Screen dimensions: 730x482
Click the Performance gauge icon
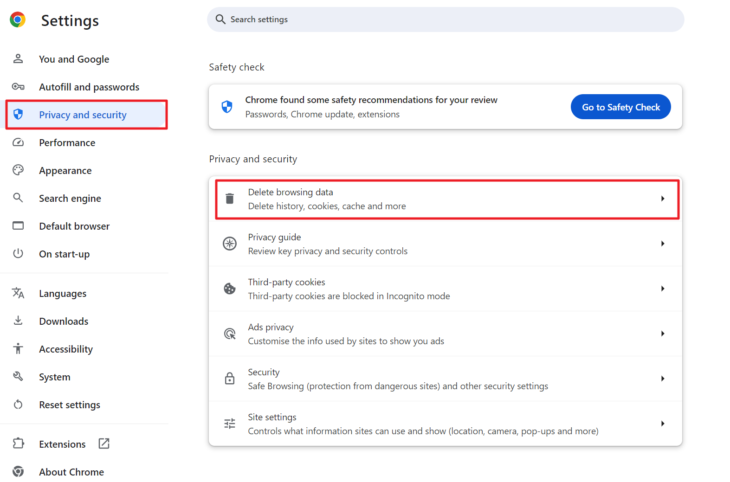pos(18,142)
